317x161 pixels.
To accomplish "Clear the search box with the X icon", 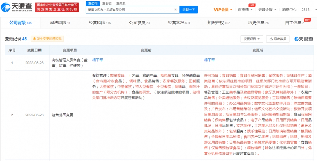I will [176, 9].
